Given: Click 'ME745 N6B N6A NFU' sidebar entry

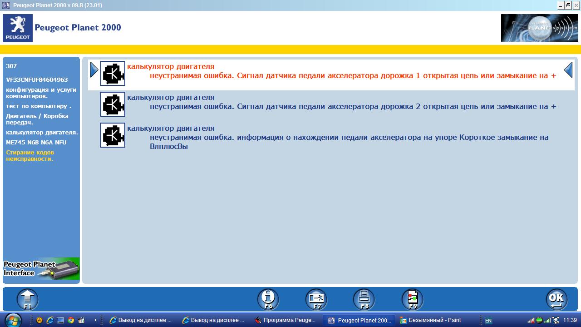Looking at the screenshot, I should [36, 142].
